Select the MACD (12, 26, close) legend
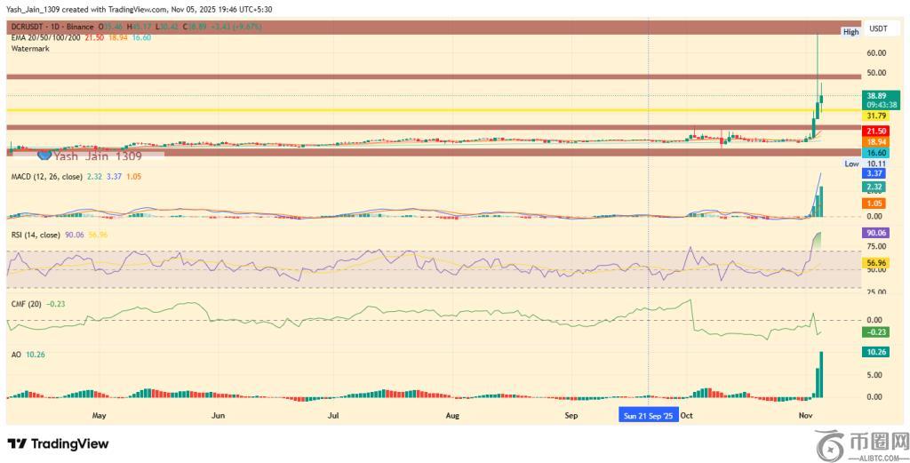This screenshot has width=910, height=463. (x=44, y=177)
